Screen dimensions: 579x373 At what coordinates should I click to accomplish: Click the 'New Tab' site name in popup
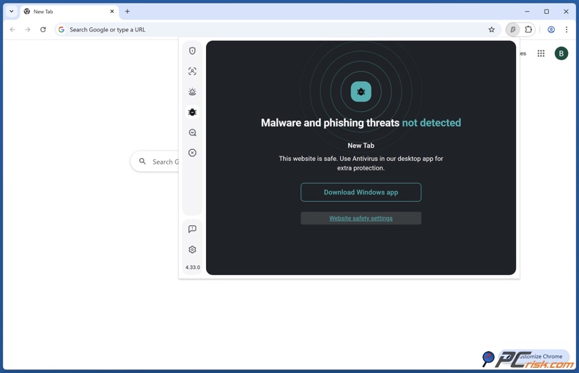pos(361,146)
